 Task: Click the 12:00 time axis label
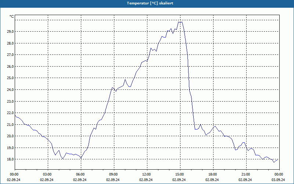[147, 174]
